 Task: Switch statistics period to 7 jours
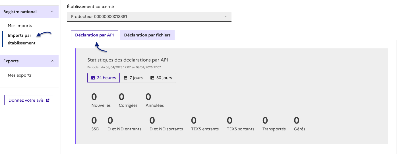point(133,78)
